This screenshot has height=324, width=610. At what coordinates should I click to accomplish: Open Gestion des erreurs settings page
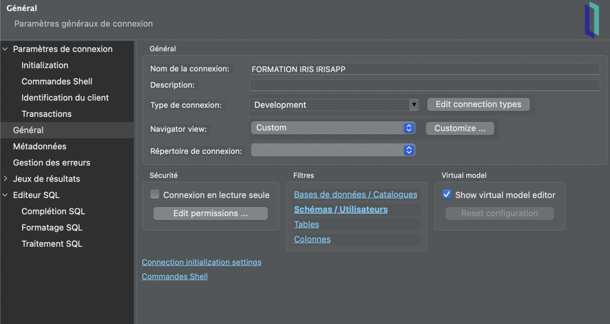(51, 163)
